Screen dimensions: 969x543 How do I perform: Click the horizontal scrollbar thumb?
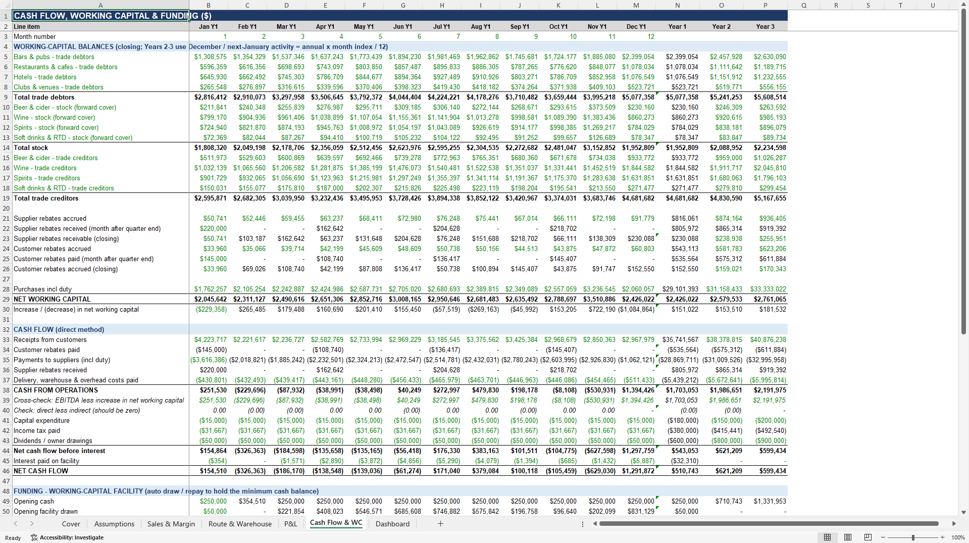point(769,524)
